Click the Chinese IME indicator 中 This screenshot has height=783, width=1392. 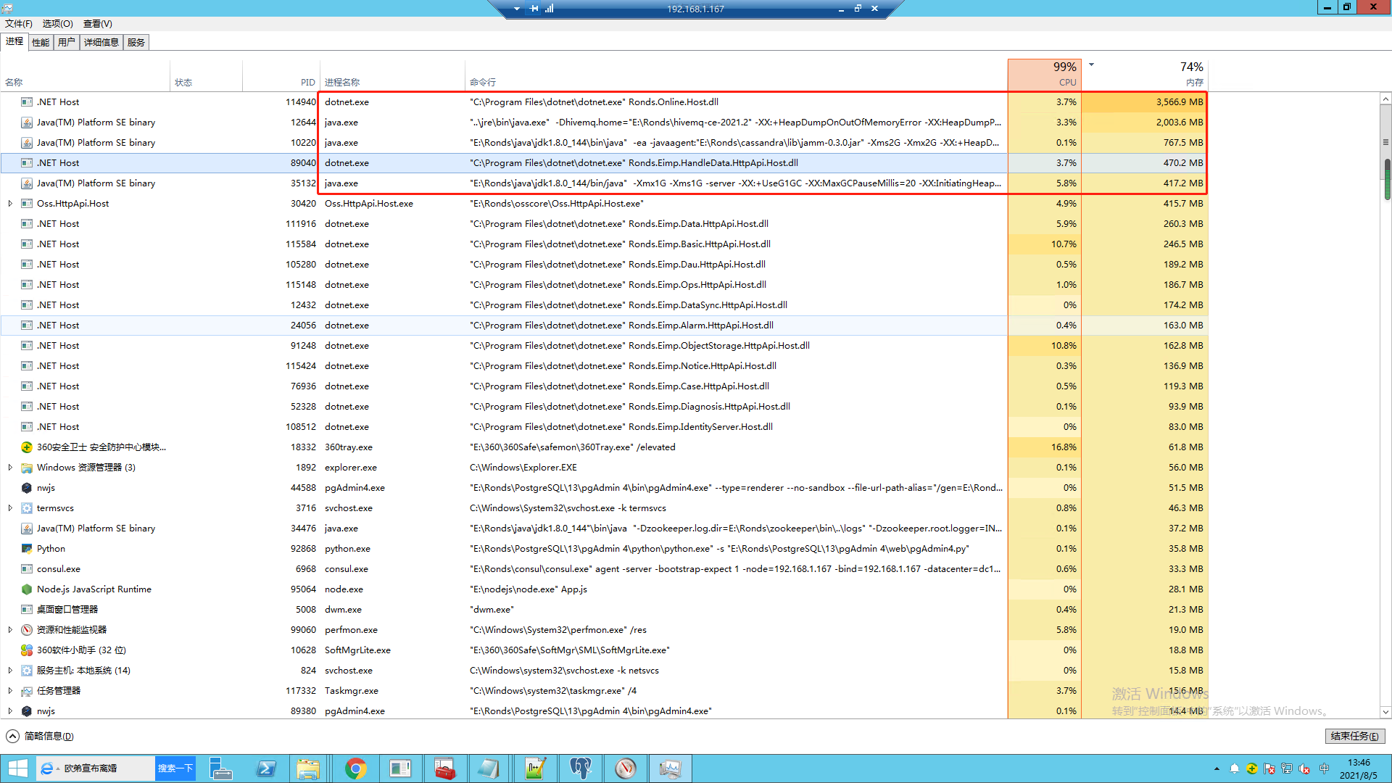(1325, 768)
